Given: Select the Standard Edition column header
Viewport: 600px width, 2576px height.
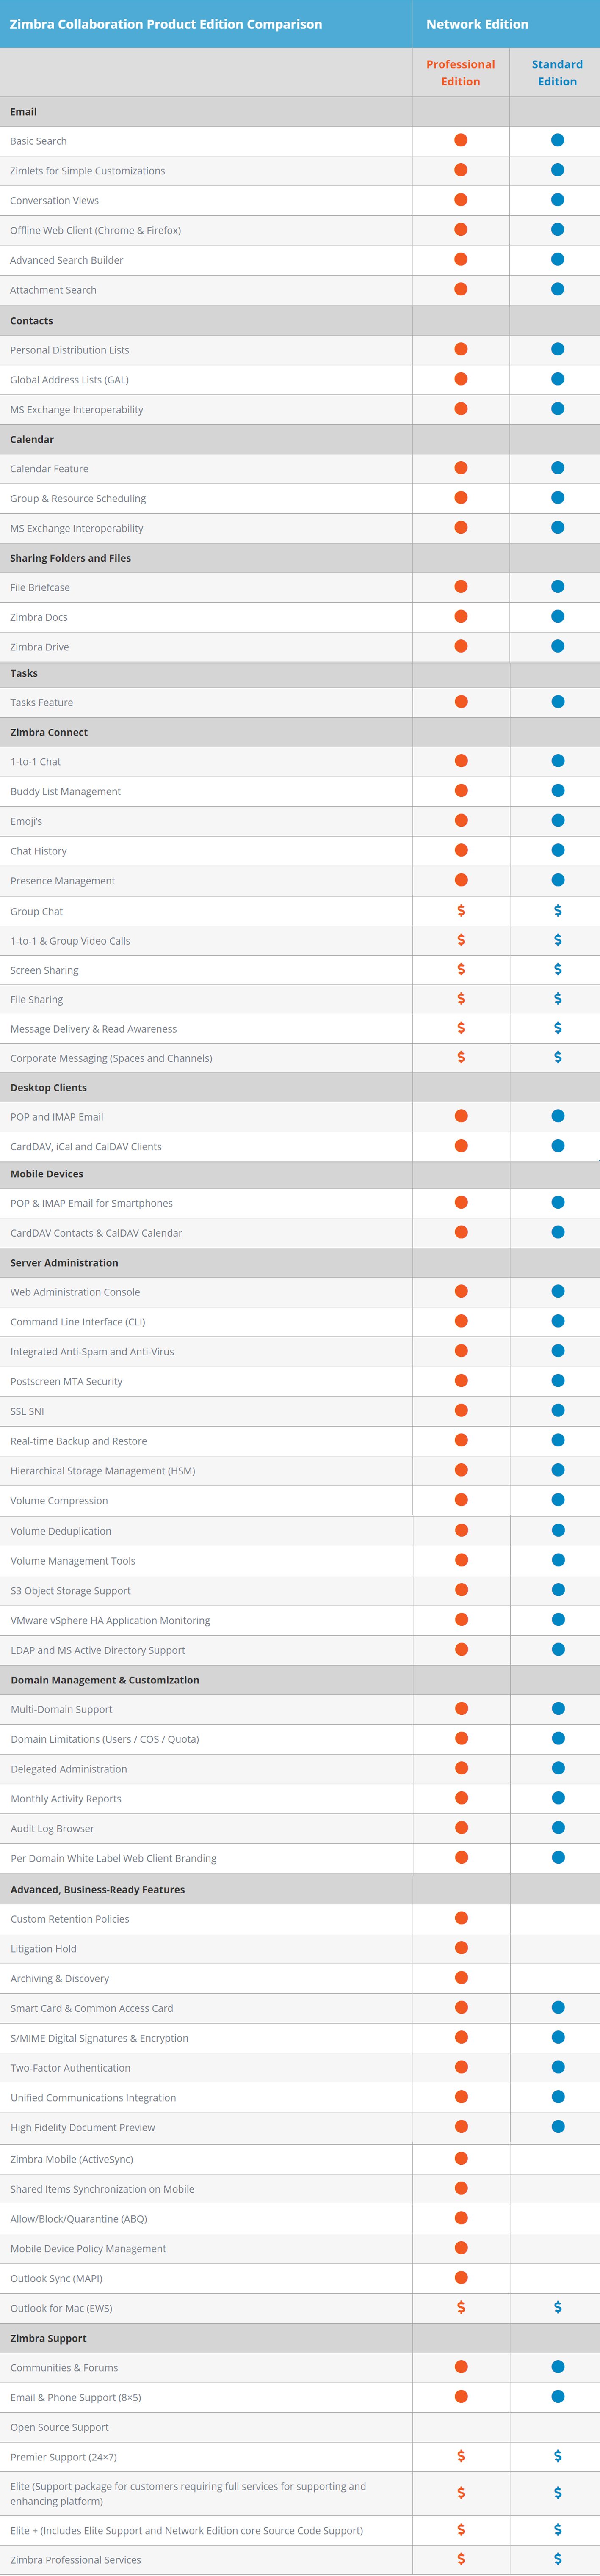Looking at the screenshot, I should 557,73.
